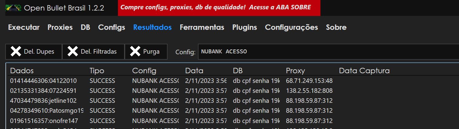459x129 pixels.
Task: Open the Configurações tab
Action: [x=291, y=27]
